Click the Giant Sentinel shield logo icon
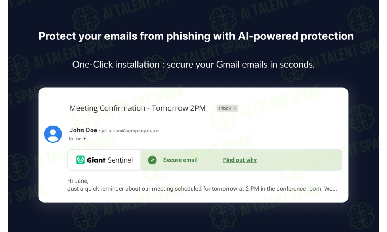Screen dimensions: 387x232 (x=80, y=160)
